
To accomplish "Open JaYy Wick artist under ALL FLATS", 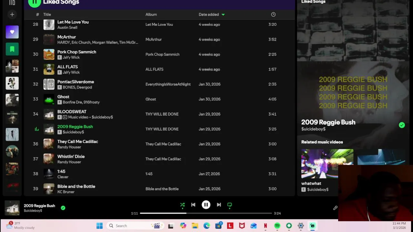I will pyautogui.click(x=71, y=72).
